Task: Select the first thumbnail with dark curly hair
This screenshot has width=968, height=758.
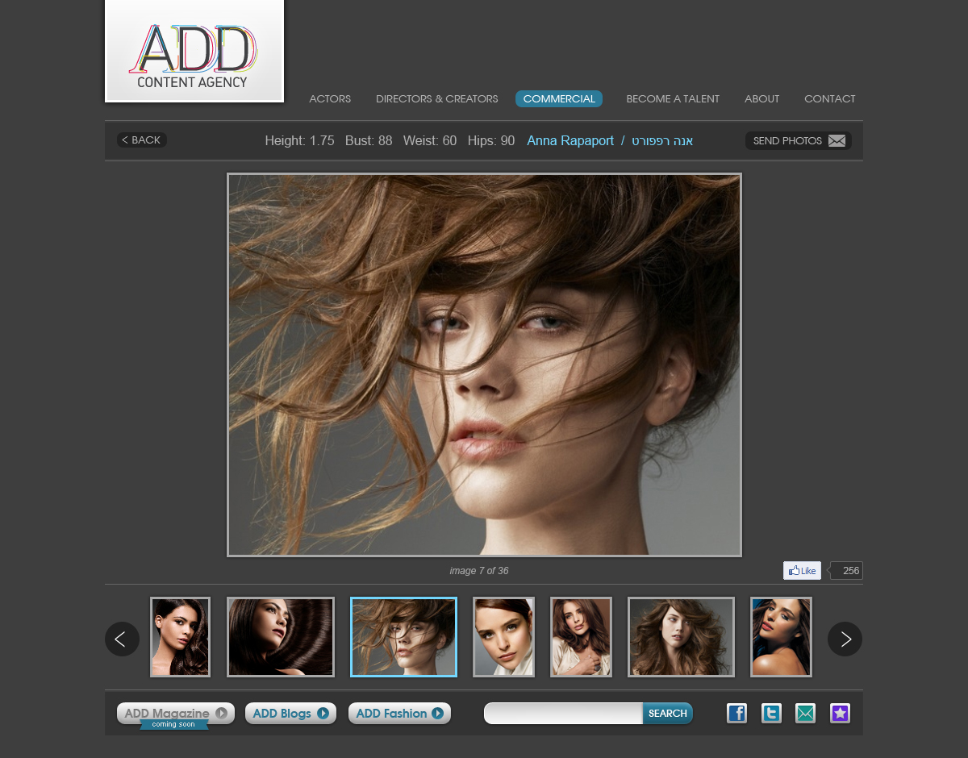Action: (180, 637)
